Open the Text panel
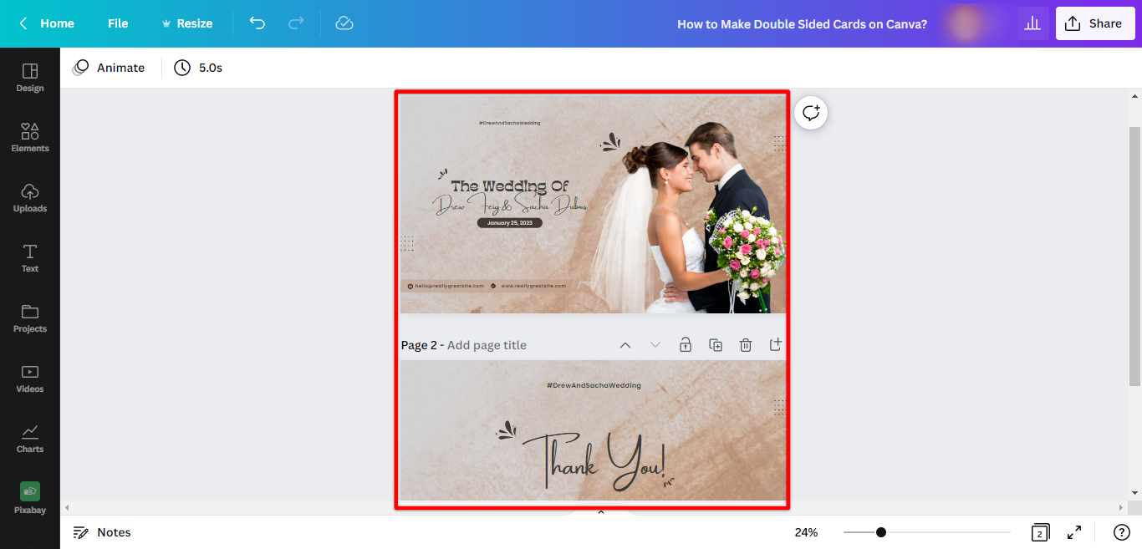This screenshot has width=1142, height=549. click(30, 257)
